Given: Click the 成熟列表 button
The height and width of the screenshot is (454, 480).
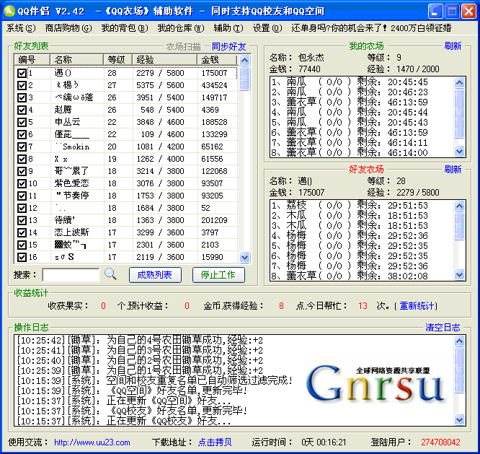Looking at the screenshot, I should click(x=155, y=275).
